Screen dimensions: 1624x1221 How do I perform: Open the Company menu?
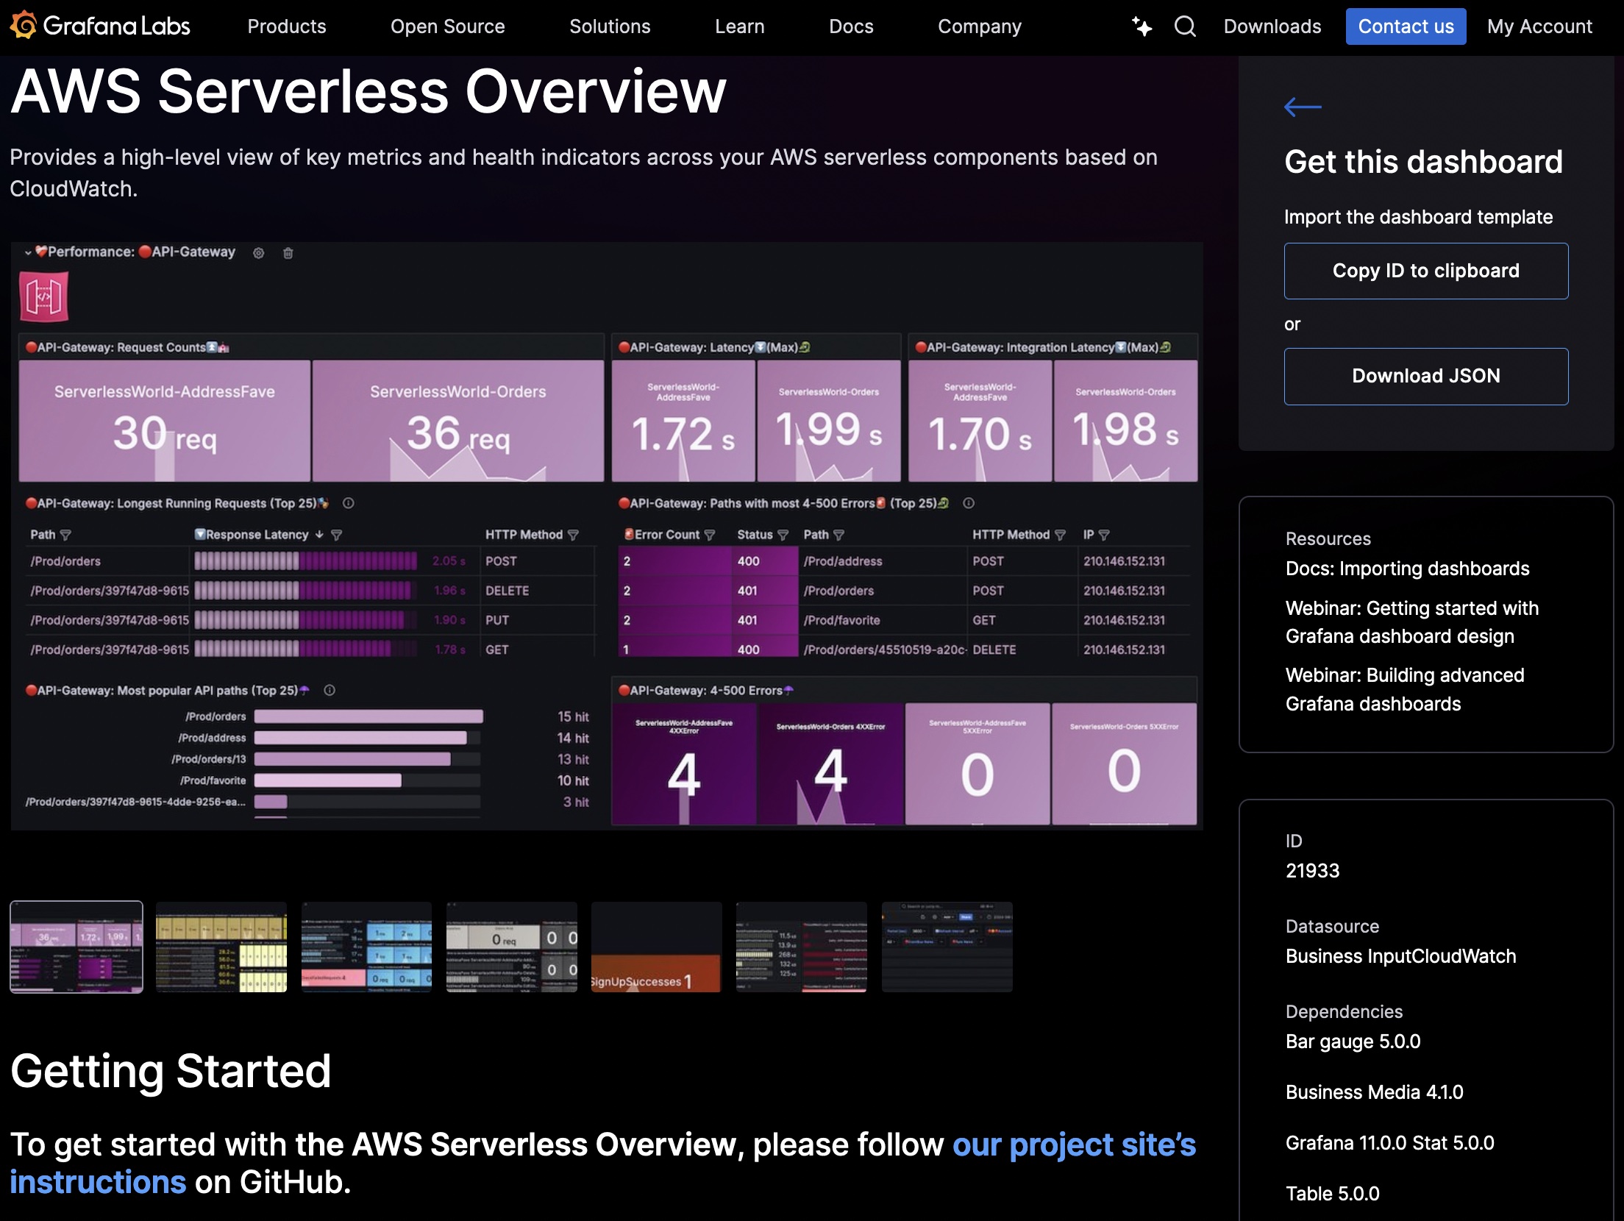pos(980,26)
